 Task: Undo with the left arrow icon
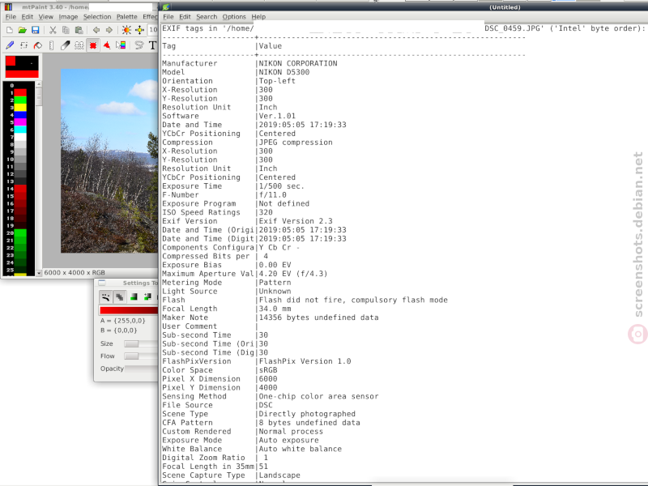click(x=96, y=30)
